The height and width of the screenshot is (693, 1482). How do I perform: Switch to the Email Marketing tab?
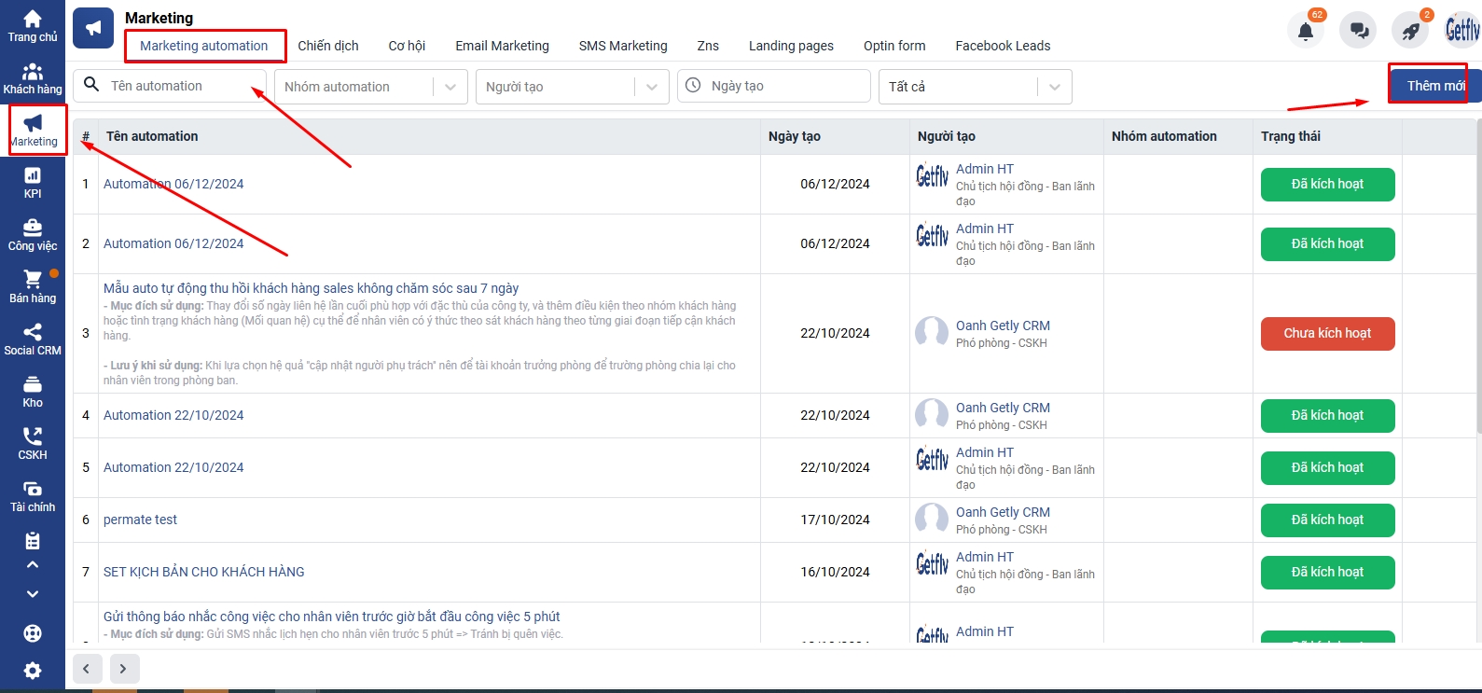[x=502, y=46]
